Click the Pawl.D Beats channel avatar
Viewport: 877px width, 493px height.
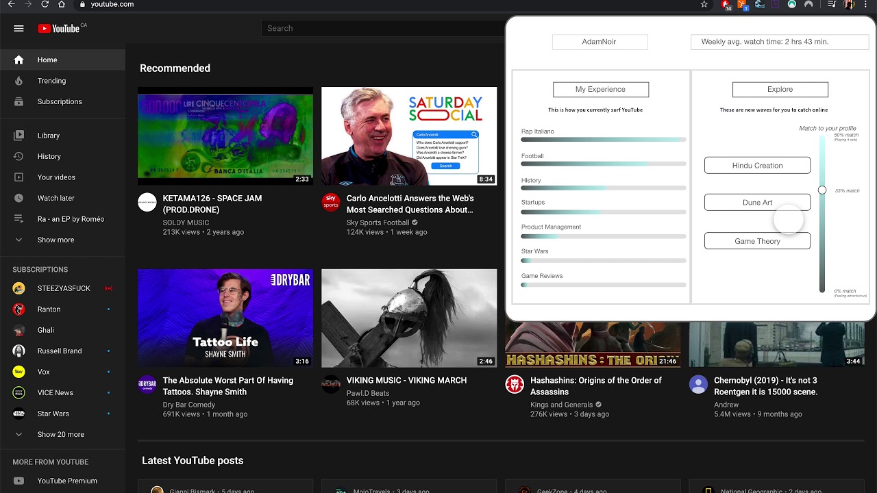pos(331,384)
